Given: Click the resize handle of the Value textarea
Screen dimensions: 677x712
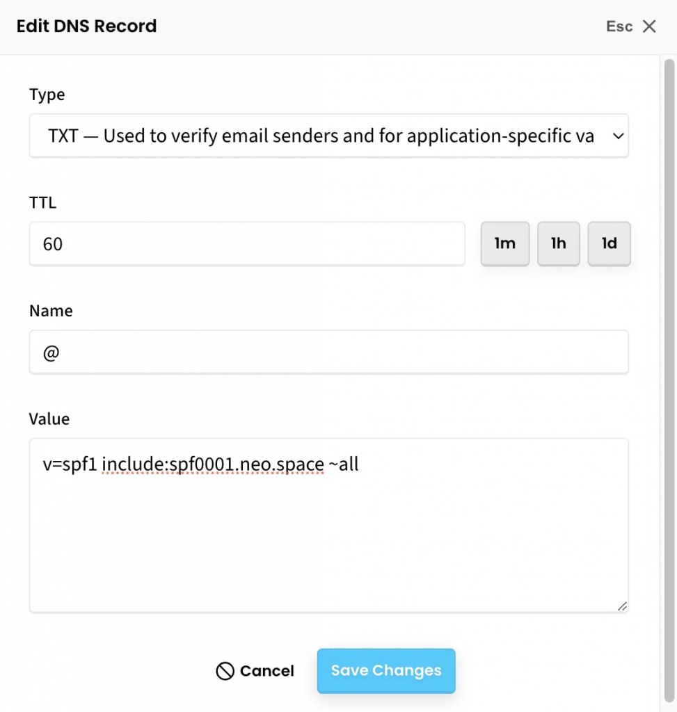Looking at the screenshot, I should [x=622, y=606].
